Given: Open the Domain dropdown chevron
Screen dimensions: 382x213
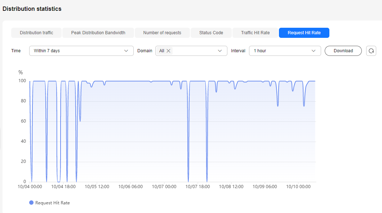Looking at the screenshot, I should [220, 51].
